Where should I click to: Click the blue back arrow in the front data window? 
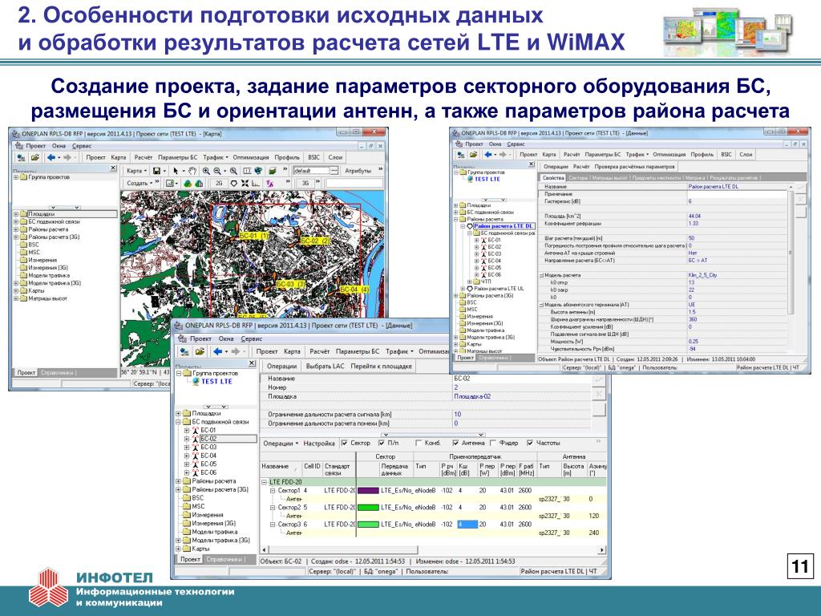coord(218,351)
